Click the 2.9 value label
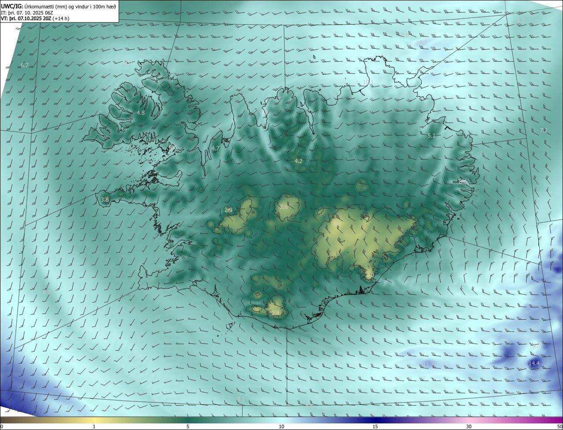 click(x=228, y=210)
